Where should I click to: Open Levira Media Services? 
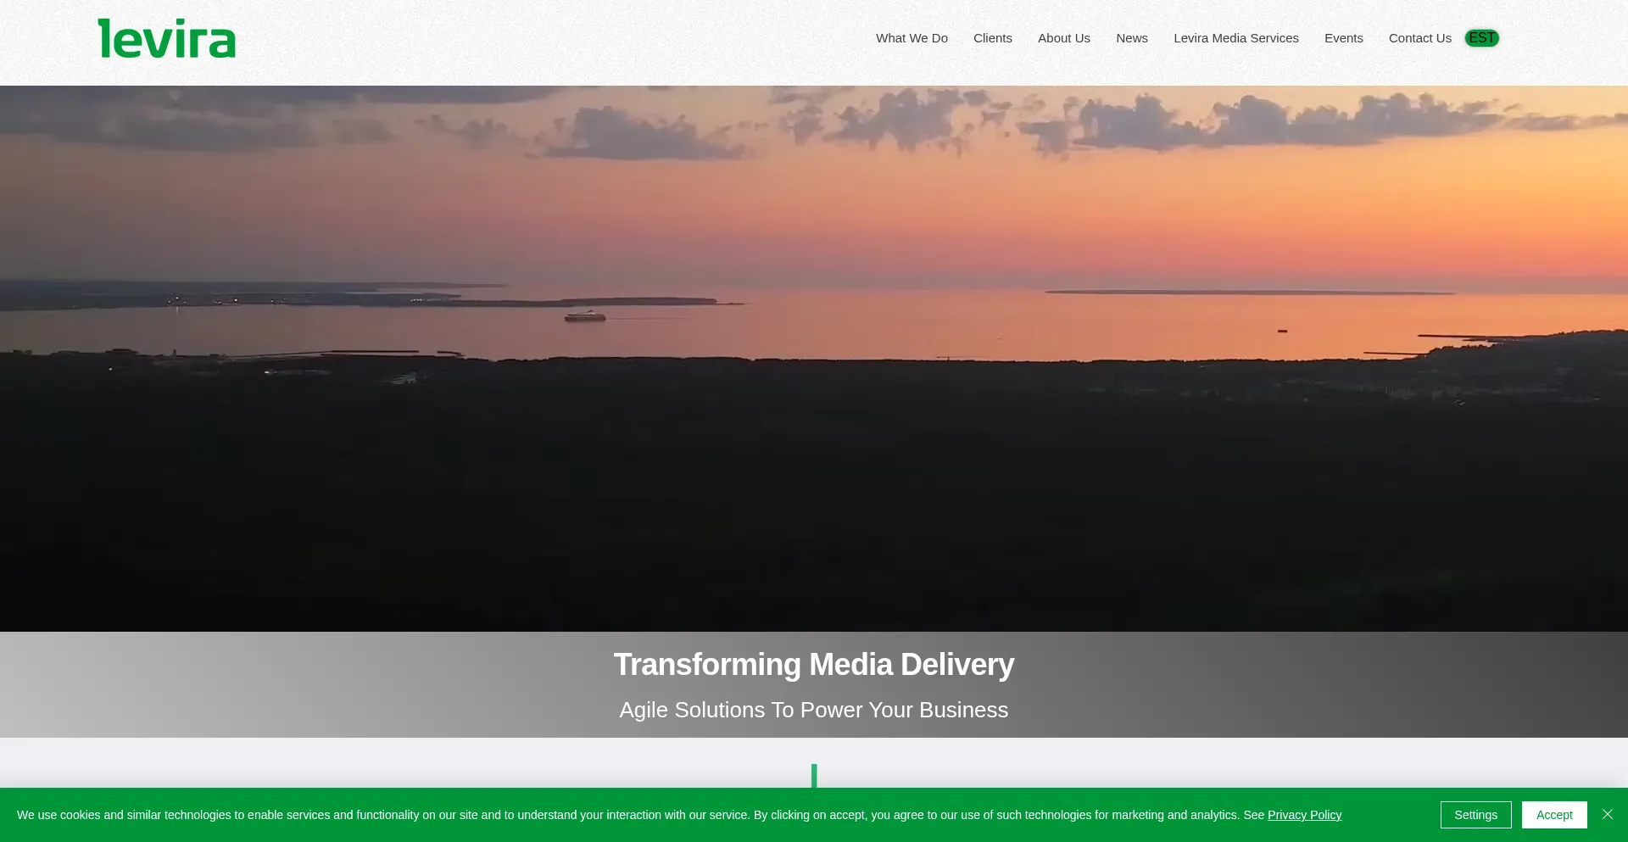(1235, 38)
